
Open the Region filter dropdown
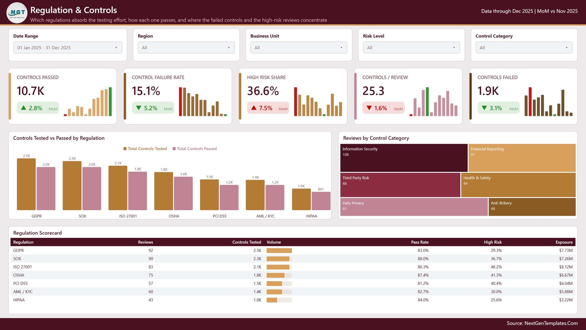click(186, 48)
